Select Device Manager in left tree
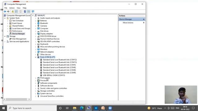Screen dimensions: 198x111 (x=19, y=34)
